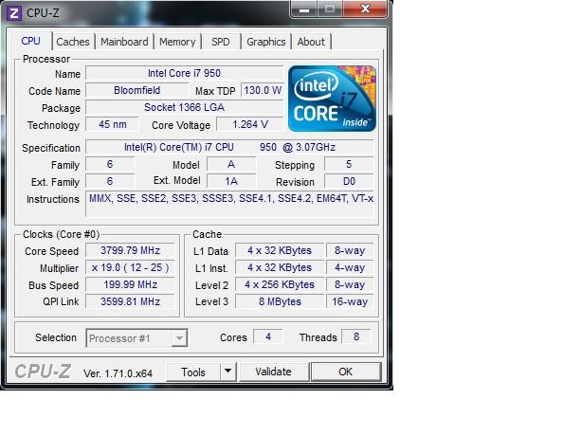The height and width of the screenshot is (436, 582).
Task: Click the 3599.81 MHz QPI Link value
Action: [x=130, y=301]
